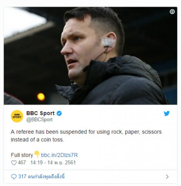Open the @BBCSport handle
181x186 pixels.
tap(39, 120)
